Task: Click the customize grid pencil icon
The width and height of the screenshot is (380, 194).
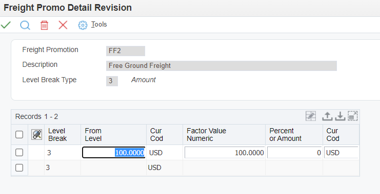Action: (311, 116)
